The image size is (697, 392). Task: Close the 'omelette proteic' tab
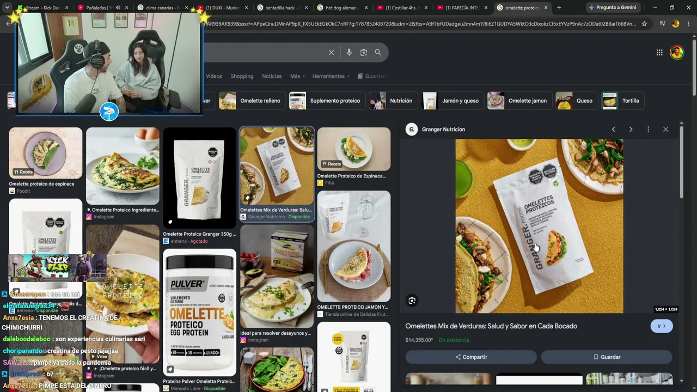[546, 8]
